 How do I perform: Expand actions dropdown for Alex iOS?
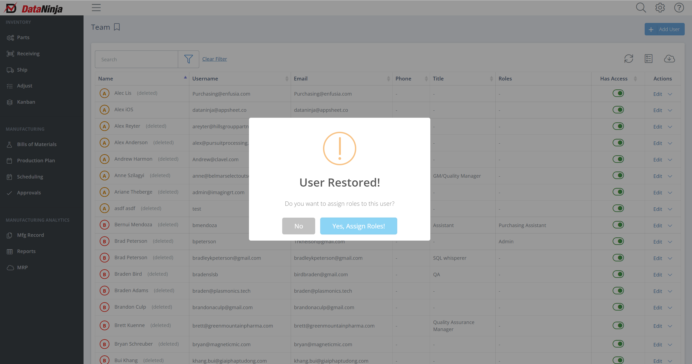[670, 110]
